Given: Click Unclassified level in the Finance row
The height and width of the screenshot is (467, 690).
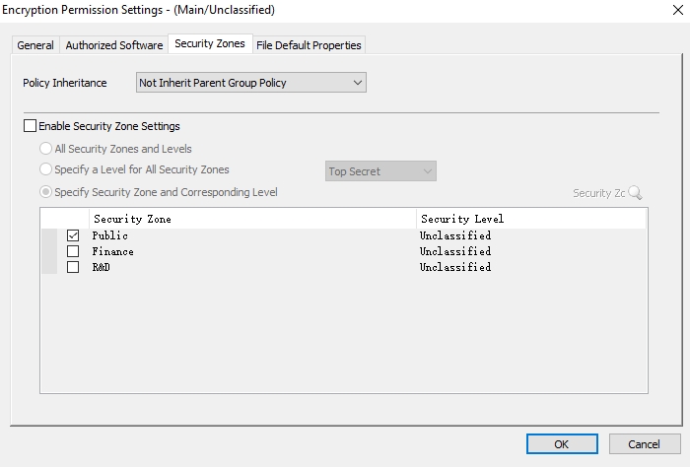Looking at the screenshot, I should [x=455, y=251].
